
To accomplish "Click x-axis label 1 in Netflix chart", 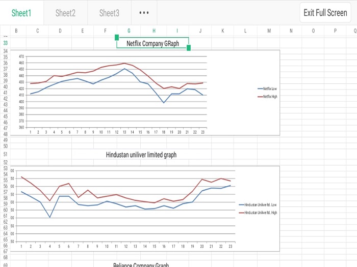I will pyautogui.click(x=30, y=132).
